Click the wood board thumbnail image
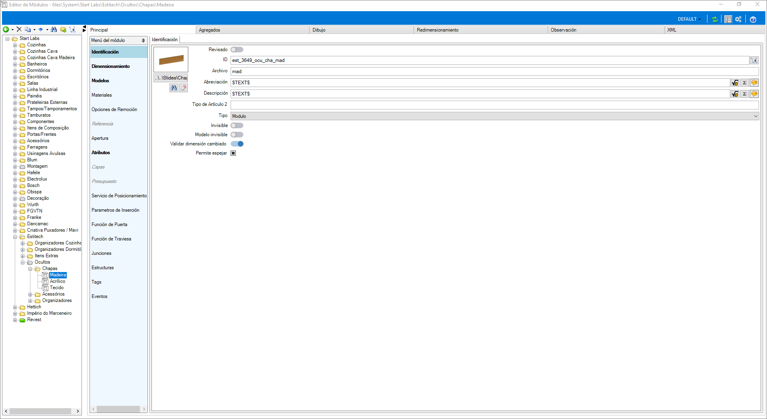The height and width of the screenshot is (419, 767). click(x=171, y=60)
